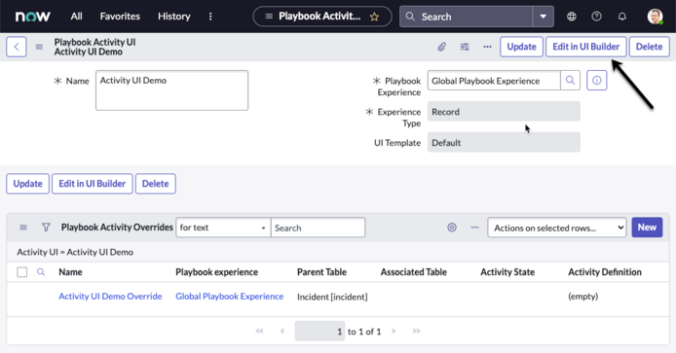Open the help question mark icon
This screenshot has height=353, width=676.
click(x=596, y=17)
